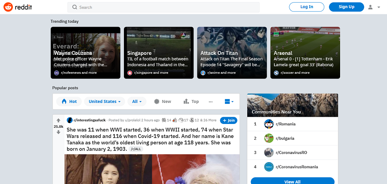
Task: Click the r/bulgaria community avatar
Action: point(269,139)
